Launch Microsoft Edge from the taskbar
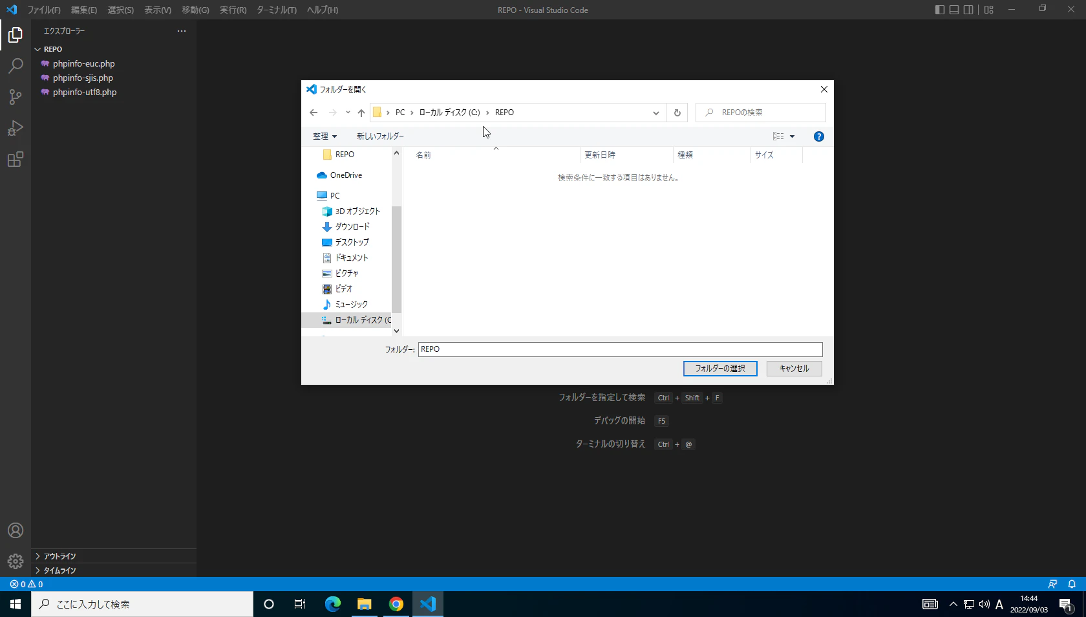 click(x=333, y=604)
